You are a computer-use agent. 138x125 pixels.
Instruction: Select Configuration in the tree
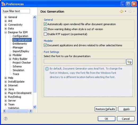(x=20, y=36)
